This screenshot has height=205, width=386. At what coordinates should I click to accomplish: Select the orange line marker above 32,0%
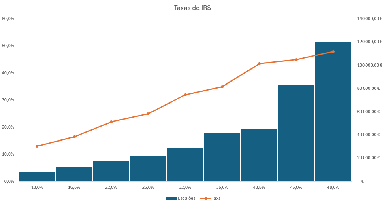pos(185,95)
